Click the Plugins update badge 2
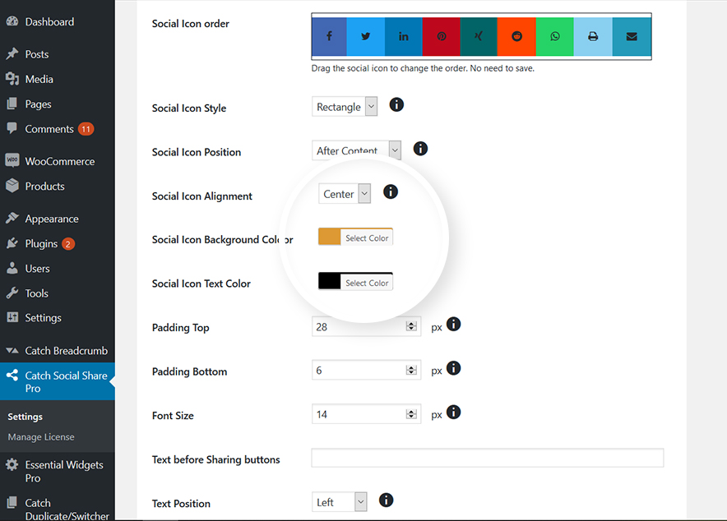This screenshot has width=727, height=521. point(68,243)
